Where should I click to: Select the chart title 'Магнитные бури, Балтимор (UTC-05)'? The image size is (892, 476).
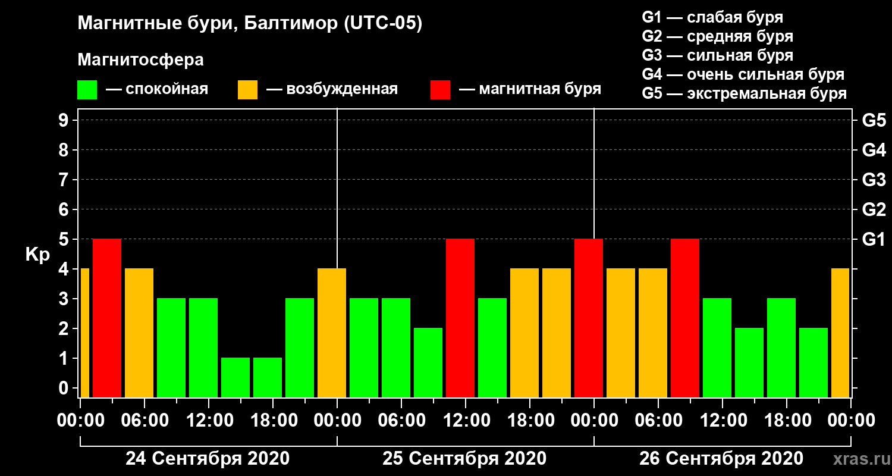pos(250,24)
